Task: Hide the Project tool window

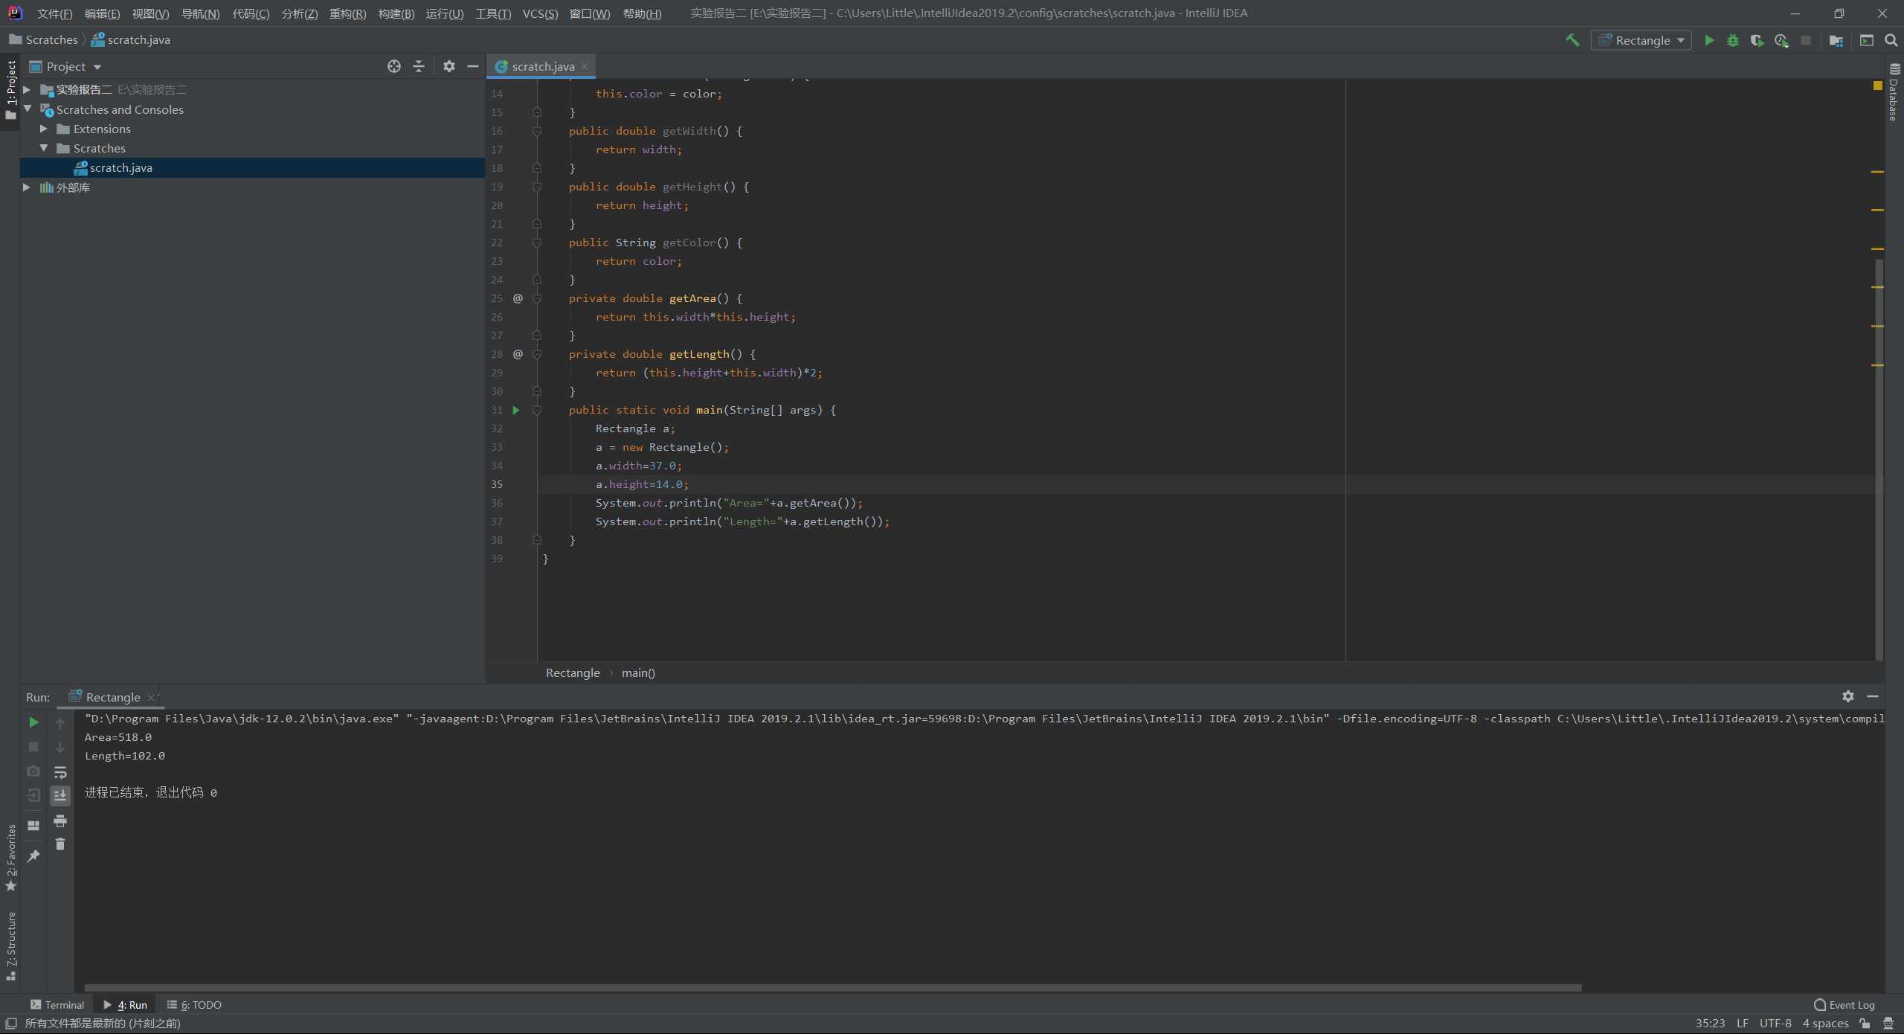Action: (473, 66)
